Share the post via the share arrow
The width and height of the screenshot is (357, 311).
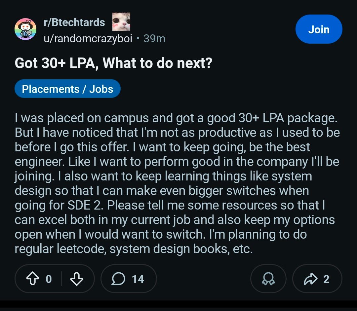click(x=310, y=279)
